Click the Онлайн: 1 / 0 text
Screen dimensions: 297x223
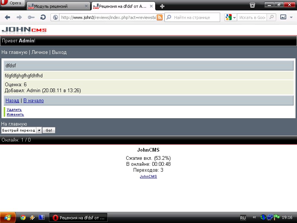16,140
